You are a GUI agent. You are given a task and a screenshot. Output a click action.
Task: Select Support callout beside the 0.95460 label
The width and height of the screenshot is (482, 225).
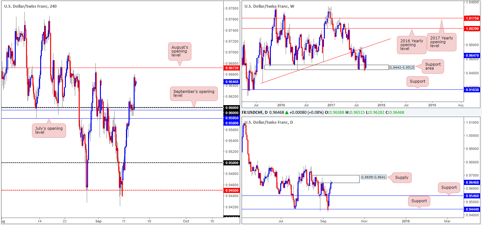449,188
